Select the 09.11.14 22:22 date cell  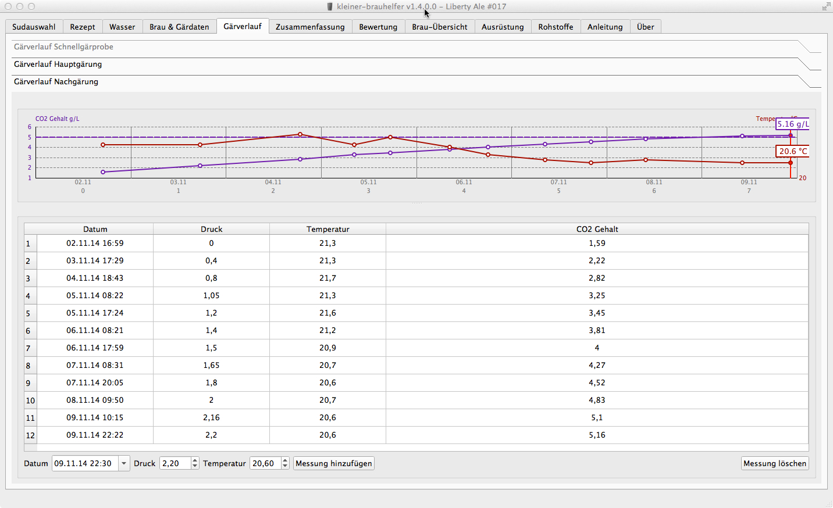click(95, 435)
